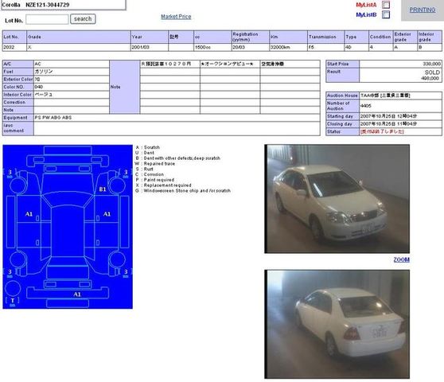Focus the Lot No. input field
Viewport: 444px width, 382px height.
point(47,20)
